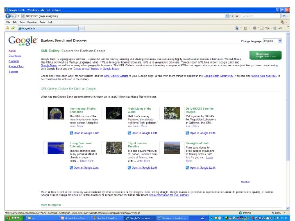
Task: Click the Print toolbar icon
Action: 254,28
